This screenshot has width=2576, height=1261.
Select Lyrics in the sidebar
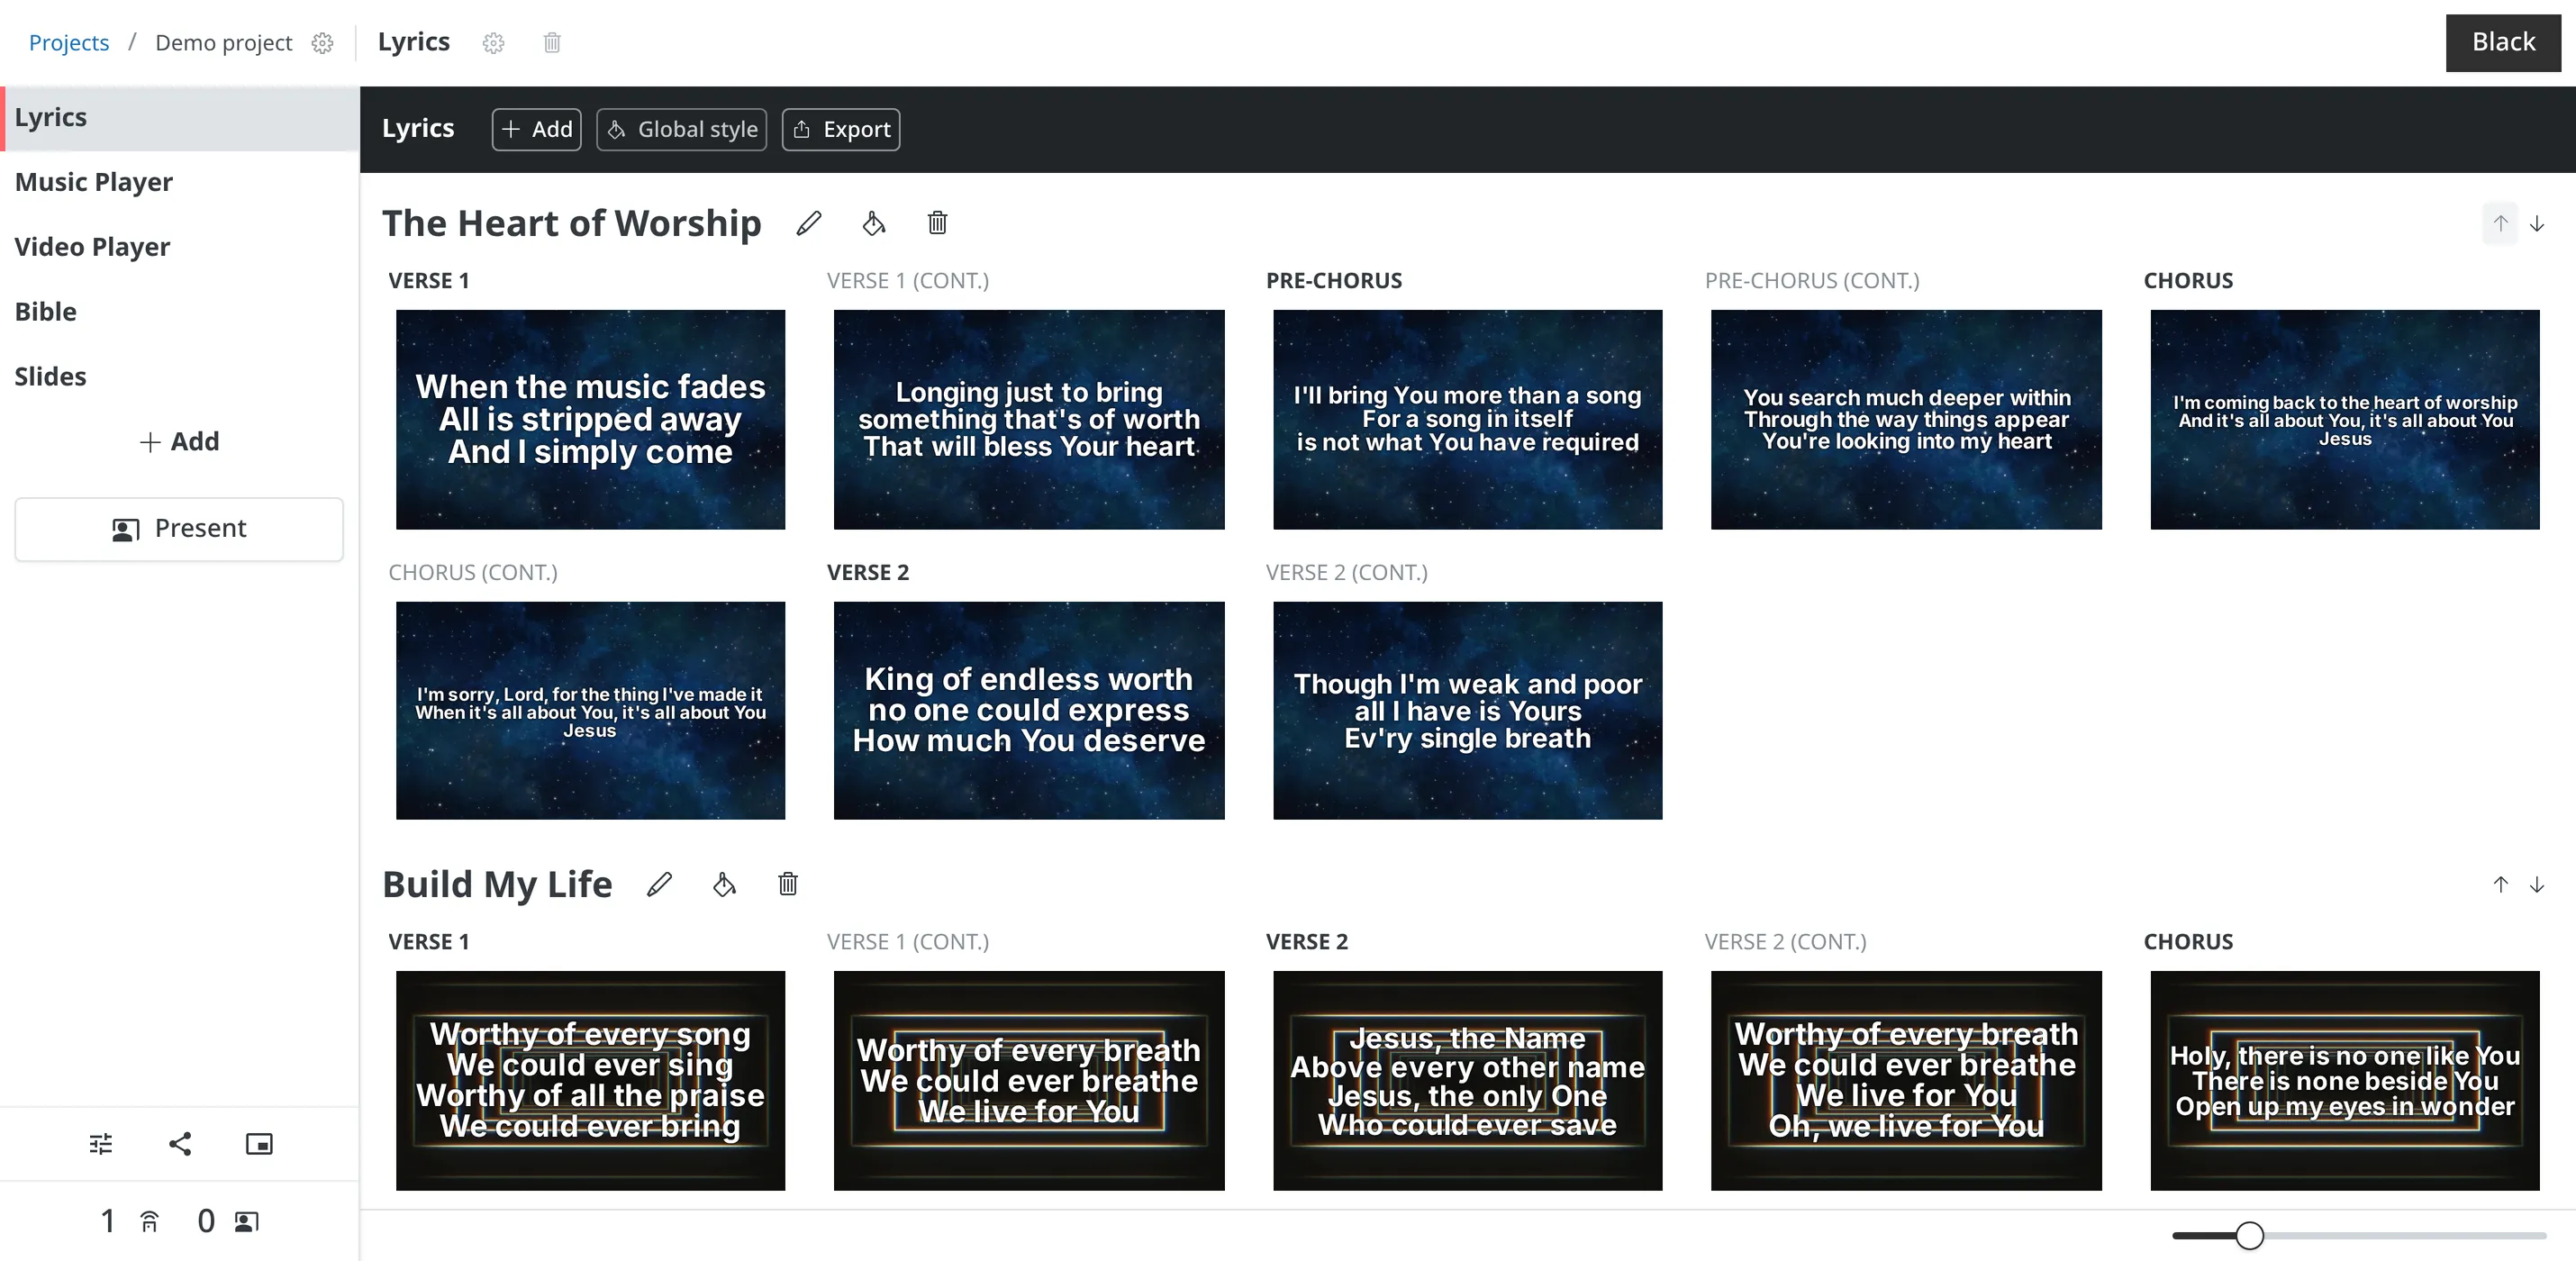[180, 118]
